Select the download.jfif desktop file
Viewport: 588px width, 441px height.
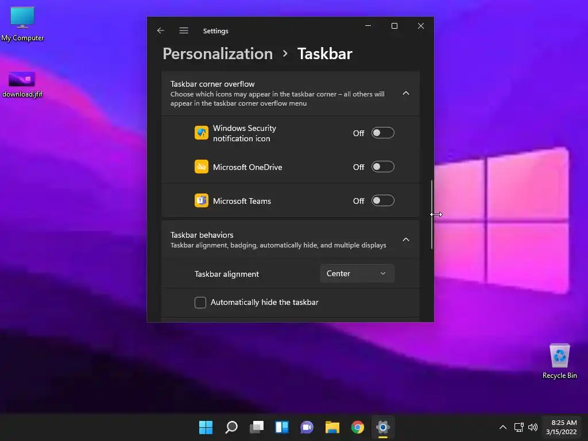tap(22, 84)
